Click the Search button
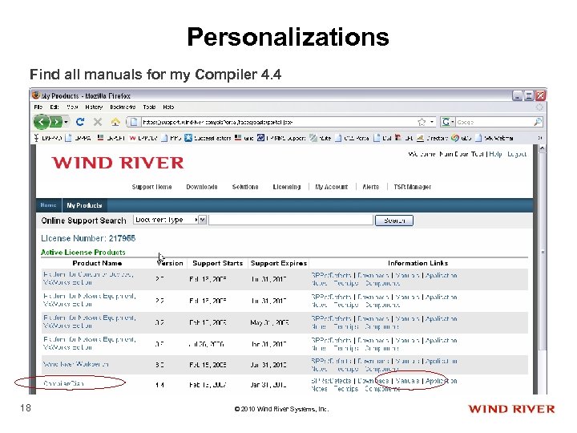Screen dimensions: 577x433 394,221
